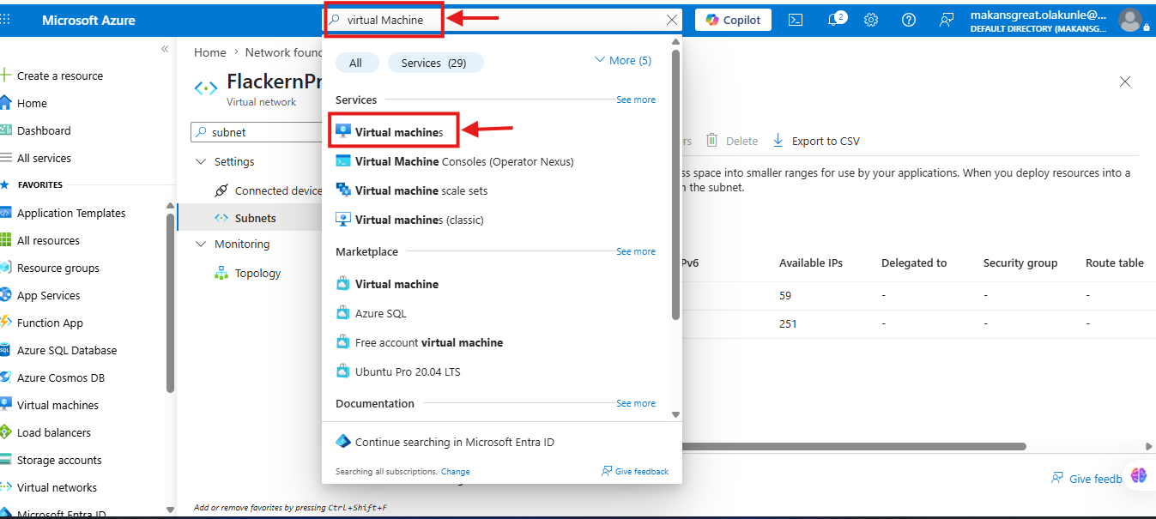This screenshot has width=1156, height=519.
Task: Open Cloud Shell from the top bar
Action: point(796,20)
